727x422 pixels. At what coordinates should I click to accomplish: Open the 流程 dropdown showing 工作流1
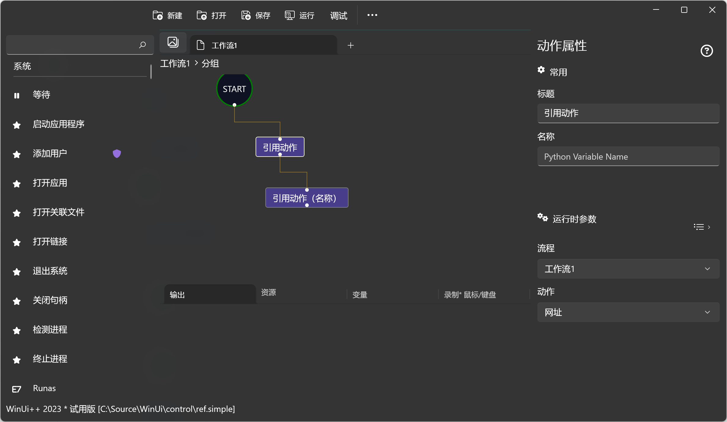(628, 269)
